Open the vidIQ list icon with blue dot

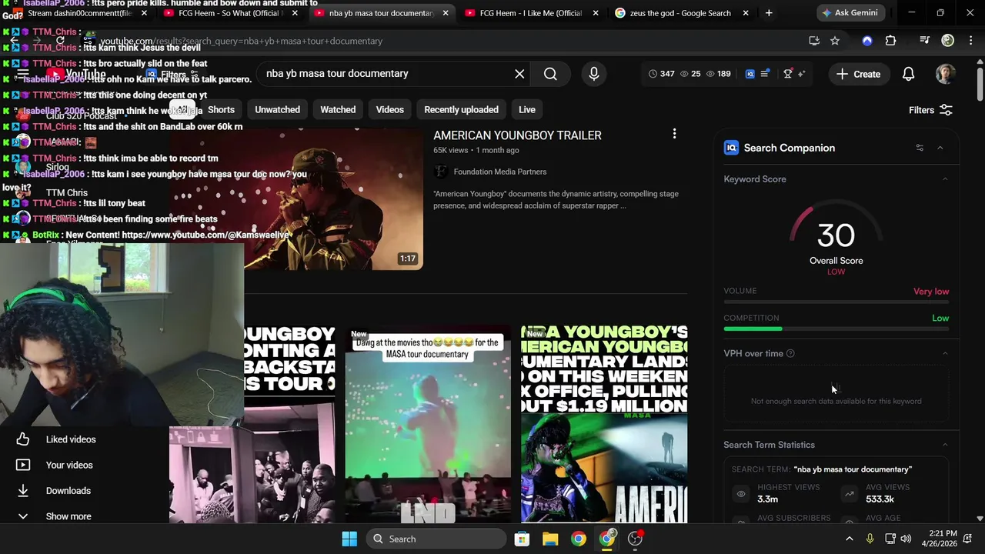pyautogui.click(x=765, y=74)
